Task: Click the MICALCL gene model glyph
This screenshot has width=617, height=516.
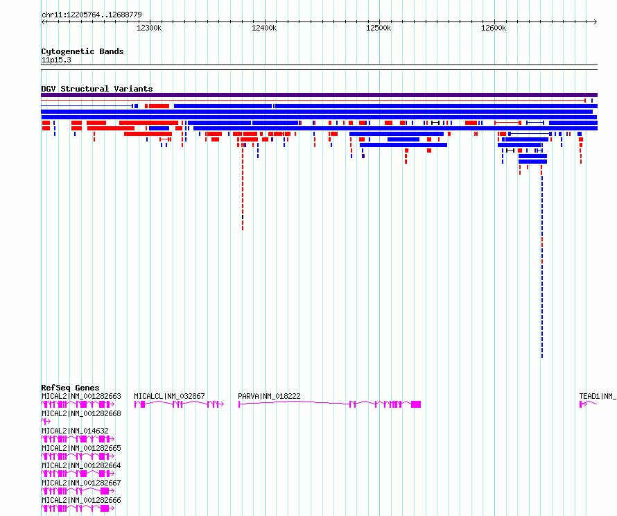Action: pos(179,404)
